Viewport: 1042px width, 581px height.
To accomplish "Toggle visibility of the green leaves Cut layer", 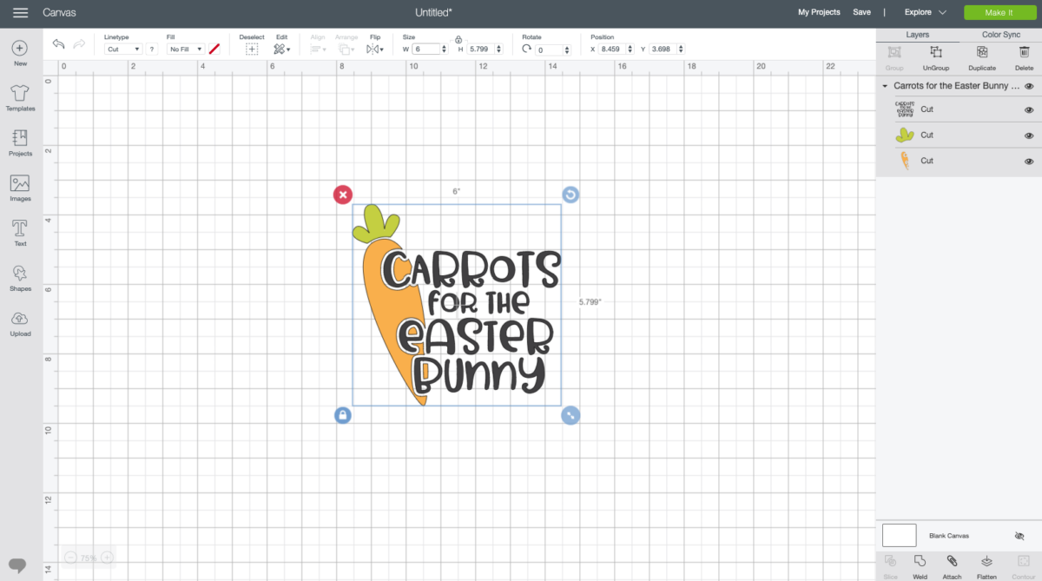I will click(1029, 135).
